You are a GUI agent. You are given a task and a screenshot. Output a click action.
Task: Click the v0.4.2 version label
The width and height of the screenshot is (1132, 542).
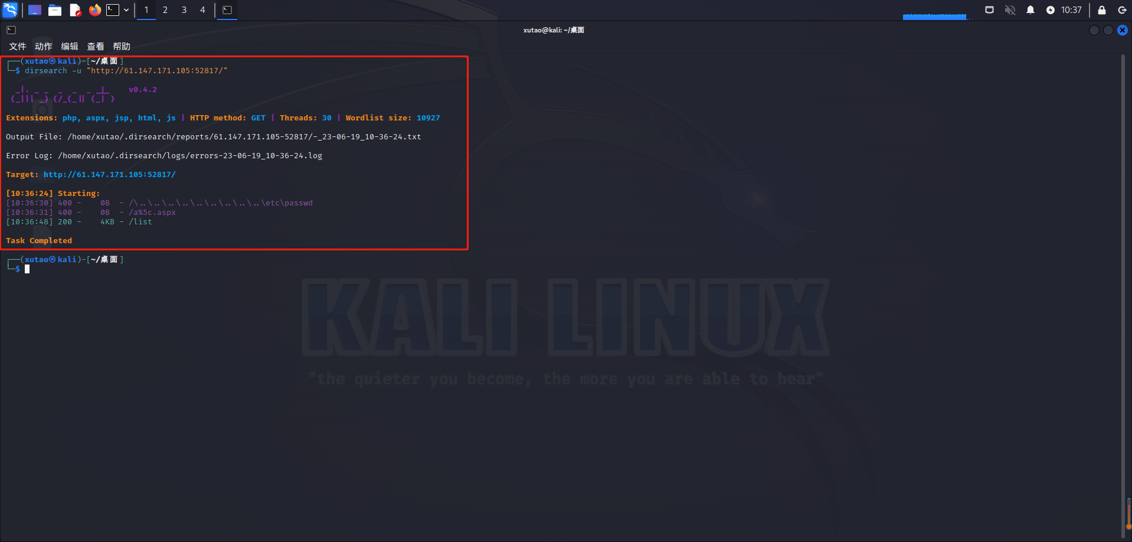point(143,90)
